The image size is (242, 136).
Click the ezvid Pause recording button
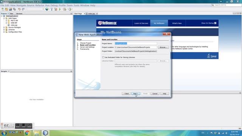(x=18, y=126)
